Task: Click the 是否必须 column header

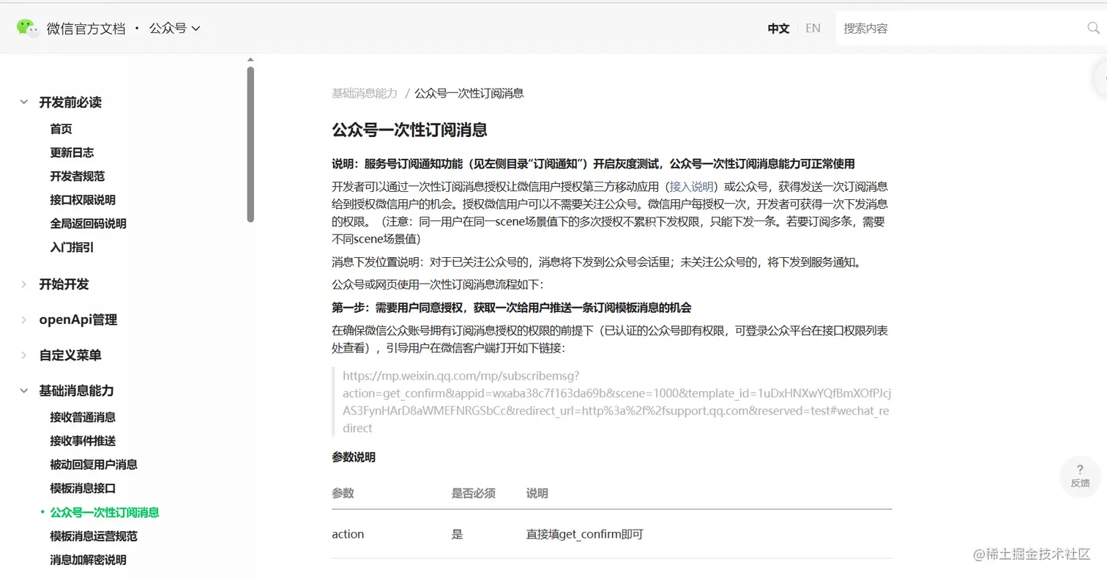Action: tap(474, 493)
